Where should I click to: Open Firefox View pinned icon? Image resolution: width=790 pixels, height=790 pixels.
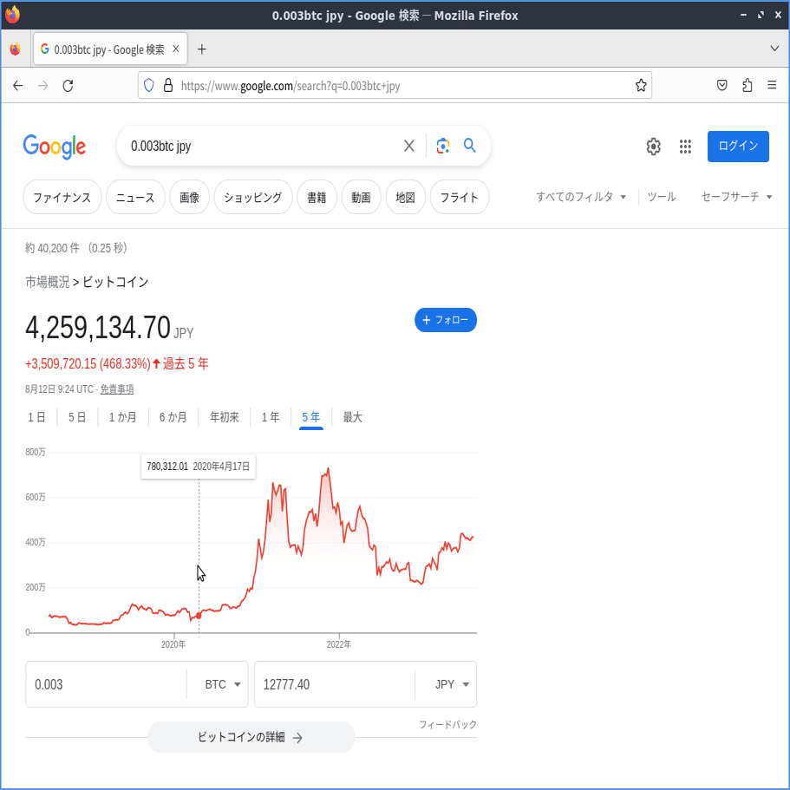(16, 49)
